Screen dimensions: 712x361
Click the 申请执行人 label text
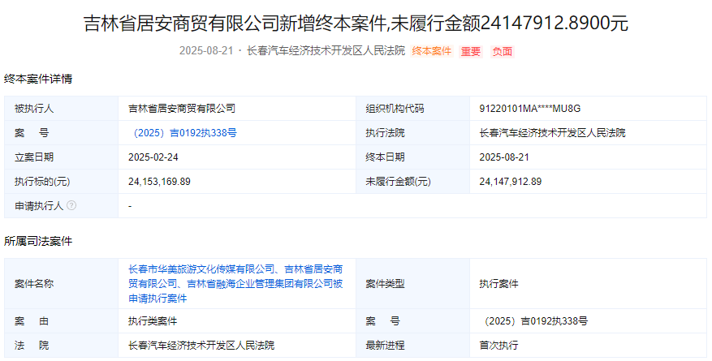tap(39, 206)
